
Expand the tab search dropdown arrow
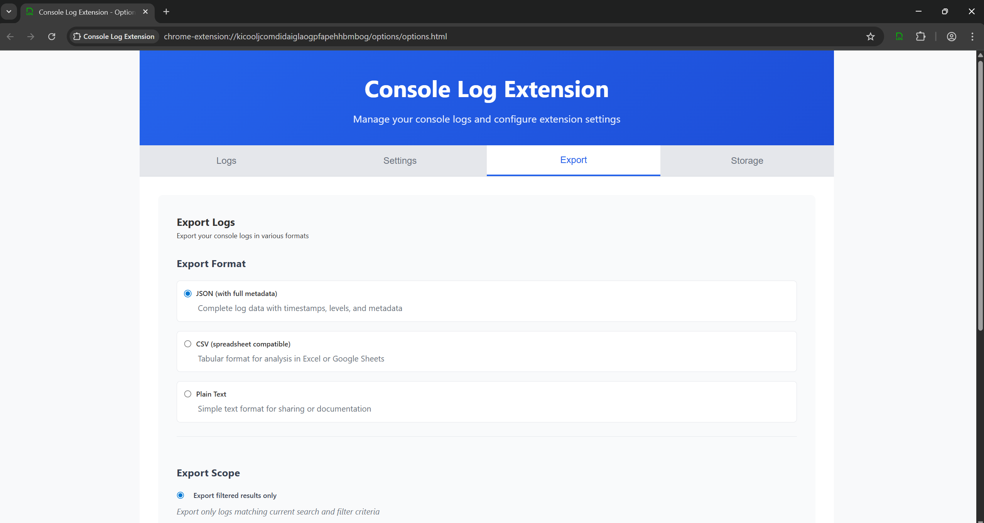coord(9,12)
